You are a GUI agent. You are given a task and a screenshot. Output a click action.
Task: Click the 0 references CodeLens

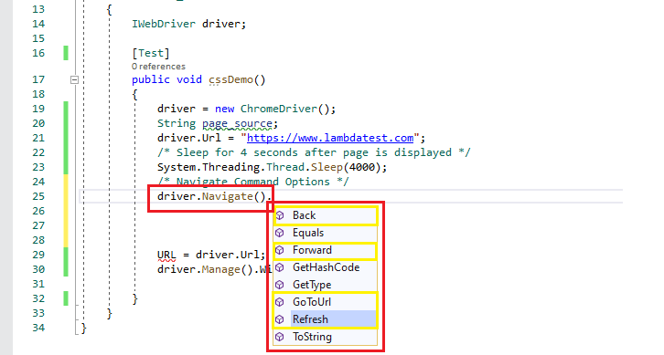[158, 67]
